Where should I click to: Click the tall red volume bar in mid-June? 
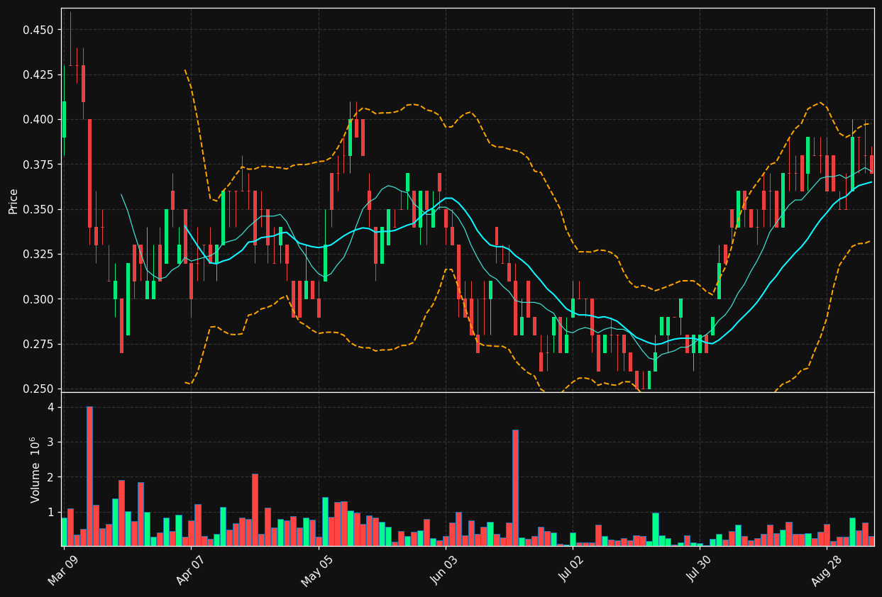(x=515, y=488)
